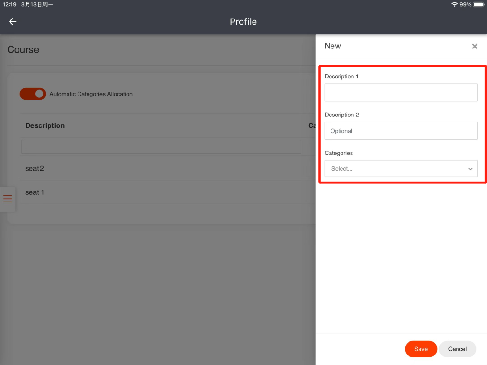Tap the battery indicator icon
487x365 pixels.
[478, 4]
